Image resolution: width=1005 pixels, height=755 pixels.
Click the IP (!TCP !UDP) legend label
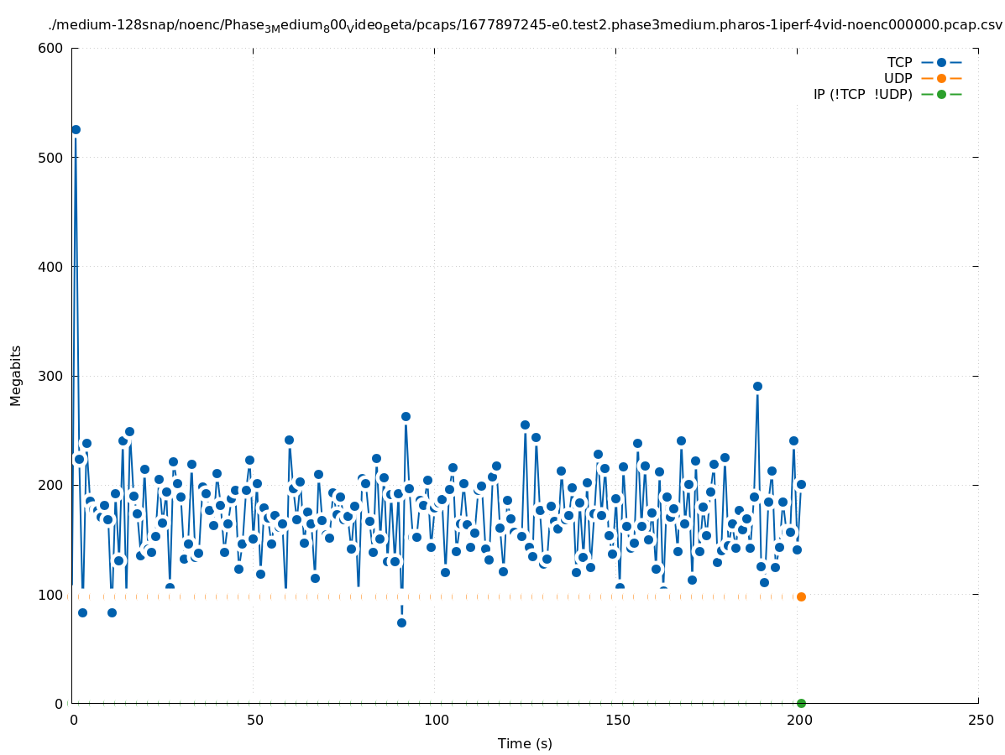(x=862, y=94)
